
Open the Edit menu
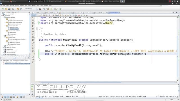click(4, 6)
